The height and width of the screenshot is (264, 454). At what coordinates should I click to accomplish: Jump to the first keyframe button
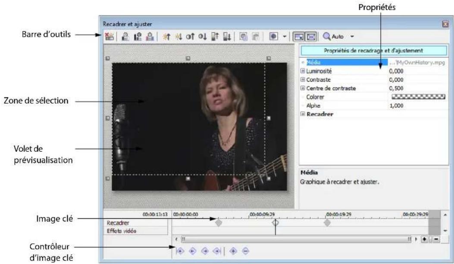click(180, 251)
